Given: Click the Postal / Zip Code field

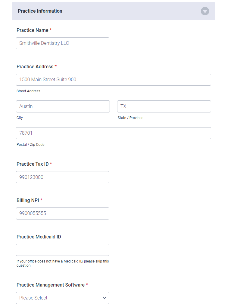Looking at the screenshot, I should [x=113, y=133].
